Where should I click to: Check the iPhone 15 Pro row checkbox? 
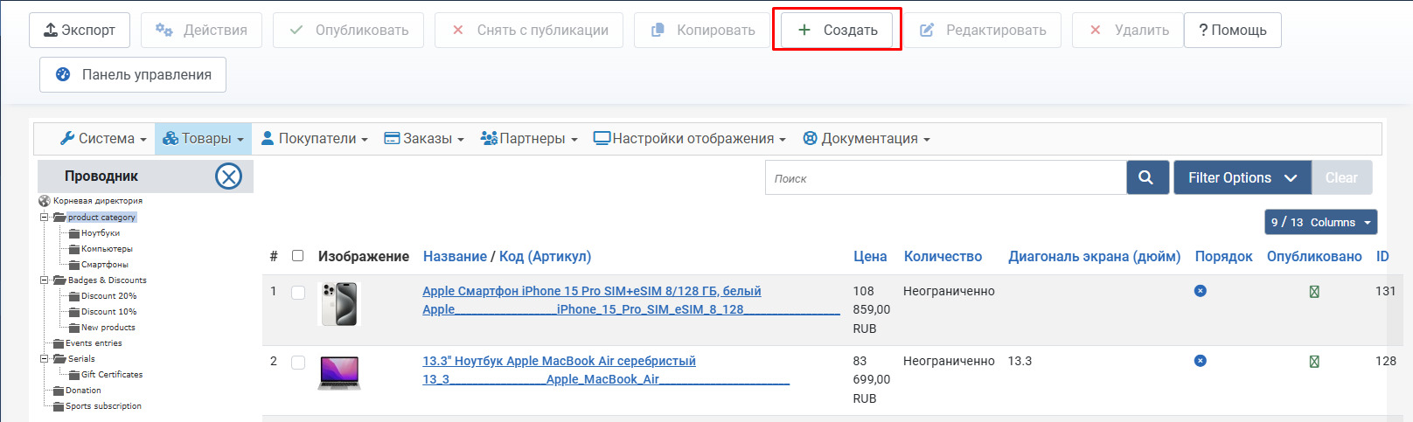tap(298, 293)
